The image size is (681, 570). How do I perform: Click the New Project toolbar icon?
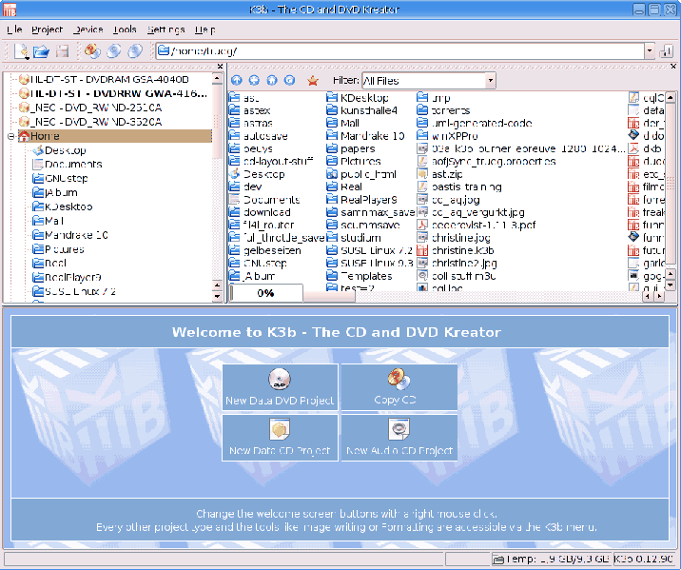[21, 51]
